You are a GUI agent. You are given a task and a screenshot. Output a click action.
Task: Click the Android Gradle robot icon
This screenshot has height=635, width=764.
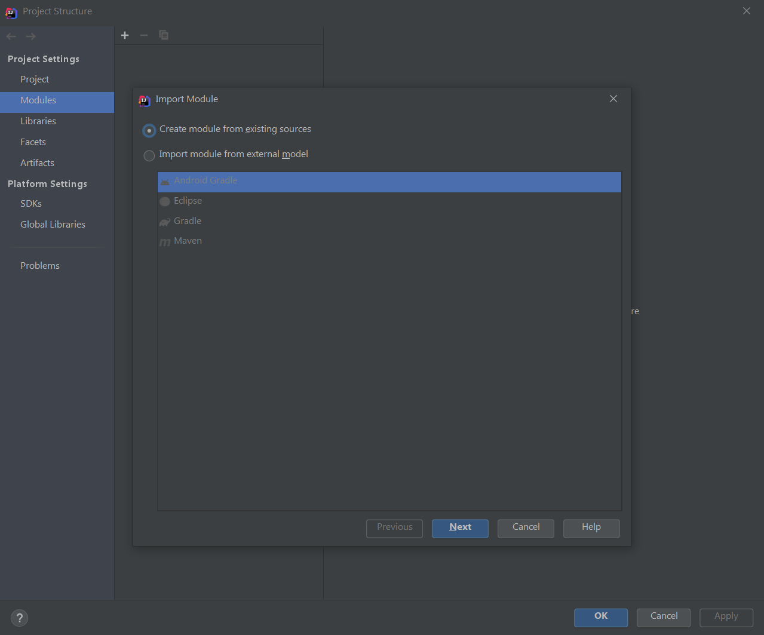pos(165,181)
